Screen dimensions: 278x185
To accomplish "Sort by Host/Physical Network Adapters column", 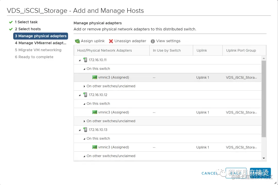I will coord(112,51).
